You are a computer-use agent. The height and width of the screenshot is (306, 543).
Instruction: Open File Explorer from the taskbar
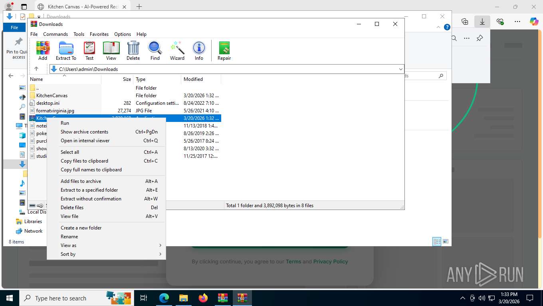184,298
